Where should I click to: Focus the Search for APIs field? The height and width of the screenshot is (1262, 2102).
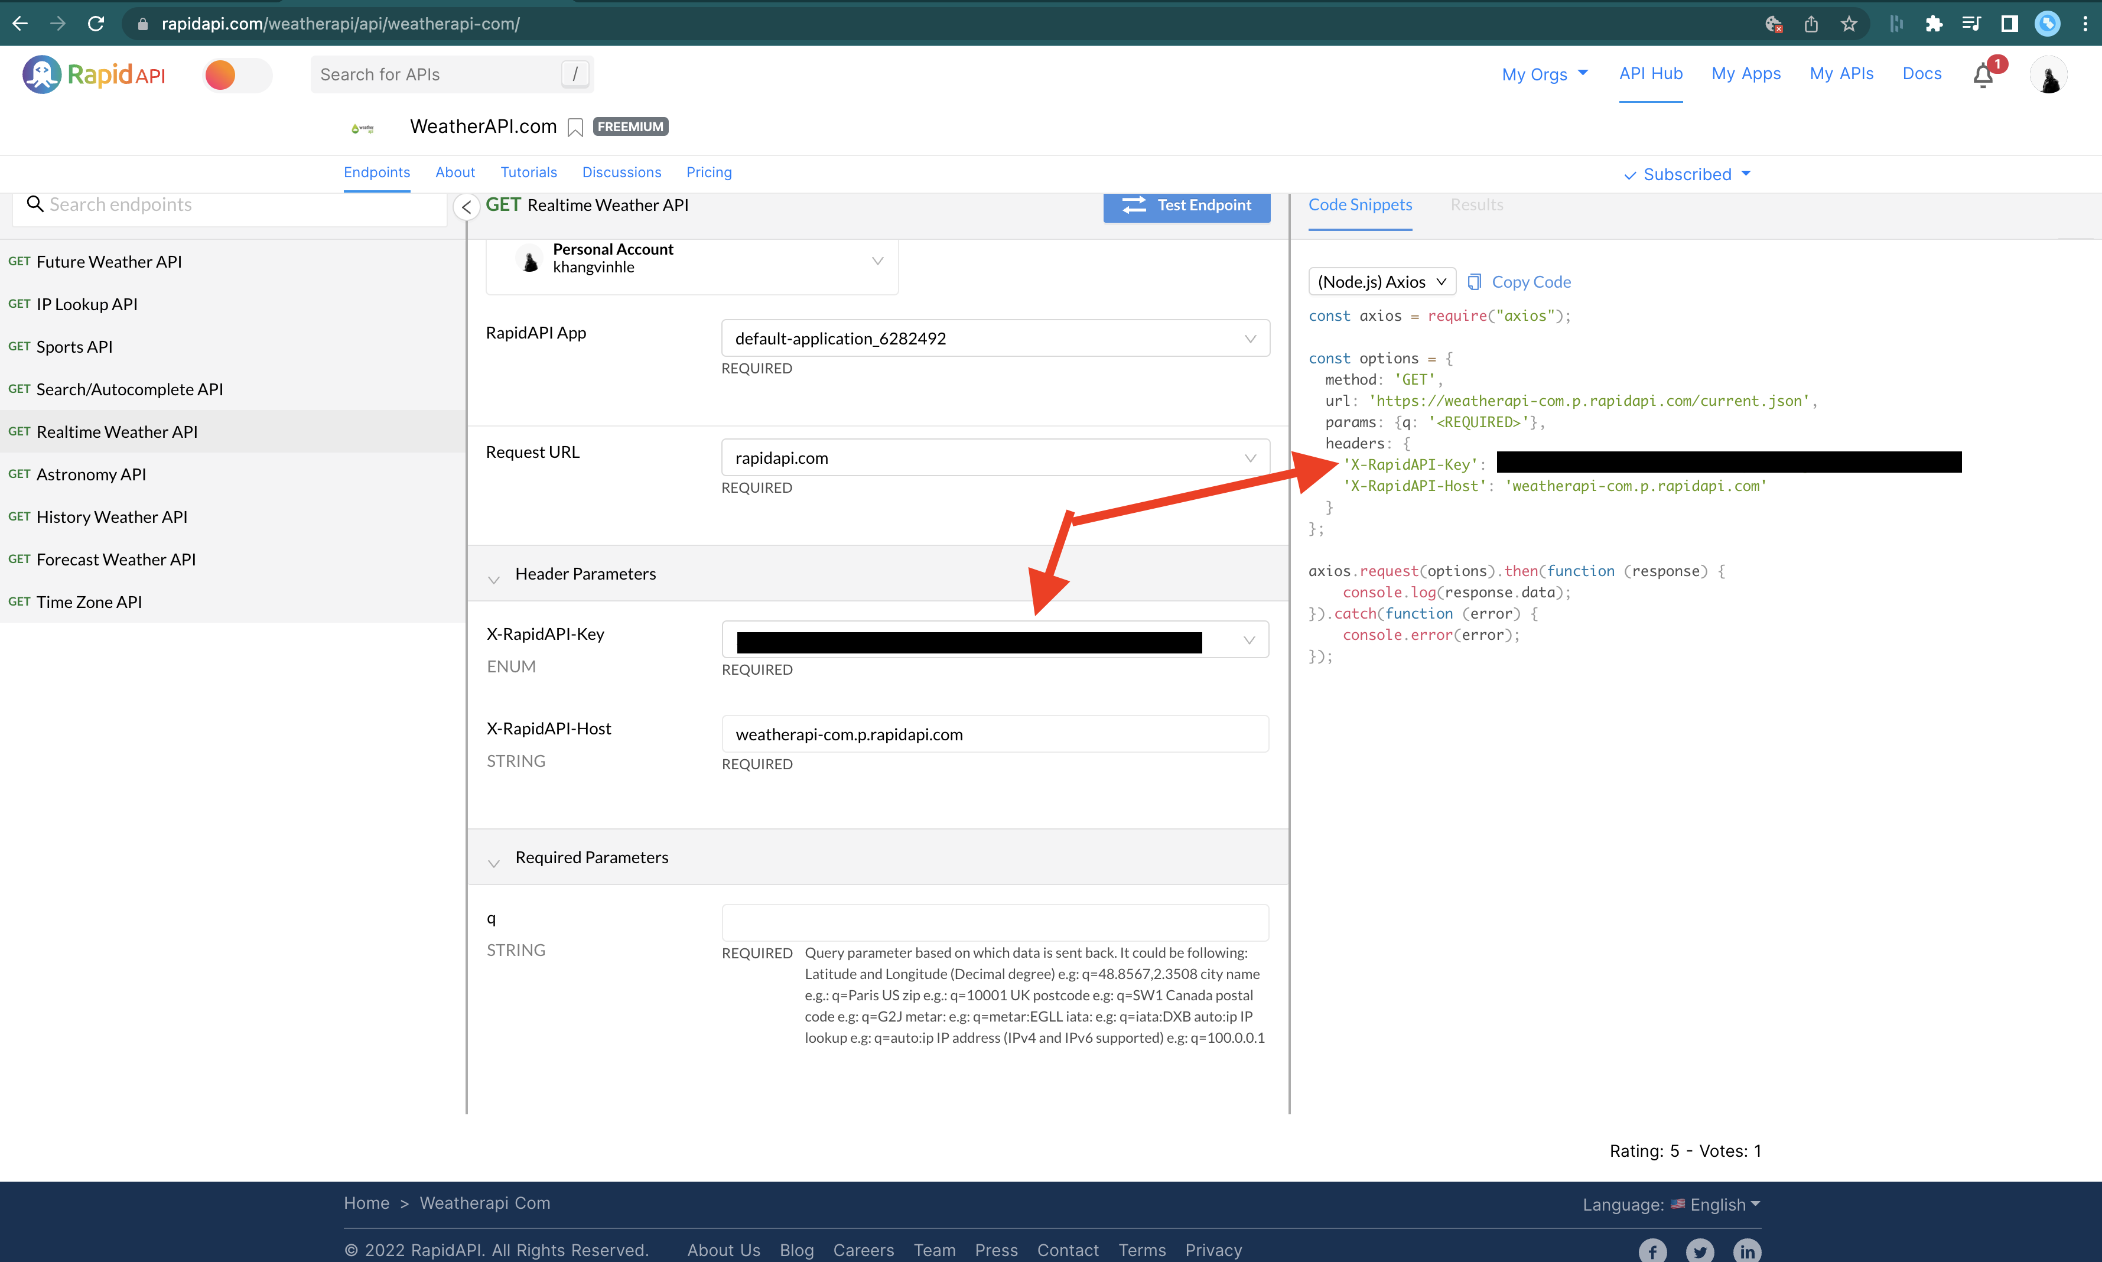tap(451, 75)
